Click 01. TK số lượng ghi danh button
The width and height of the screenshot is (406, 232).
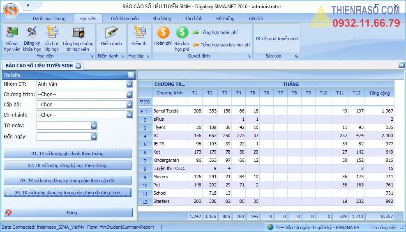[67, 154]
